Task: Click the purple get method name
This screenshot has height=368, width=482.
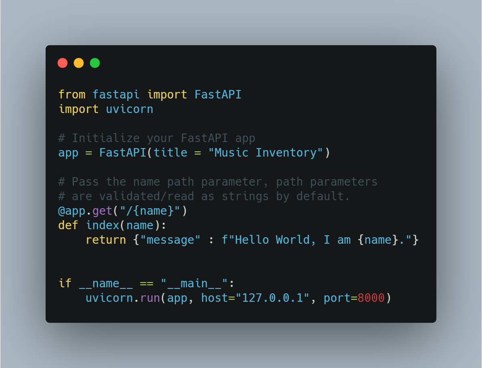Action: coord(102,211)
